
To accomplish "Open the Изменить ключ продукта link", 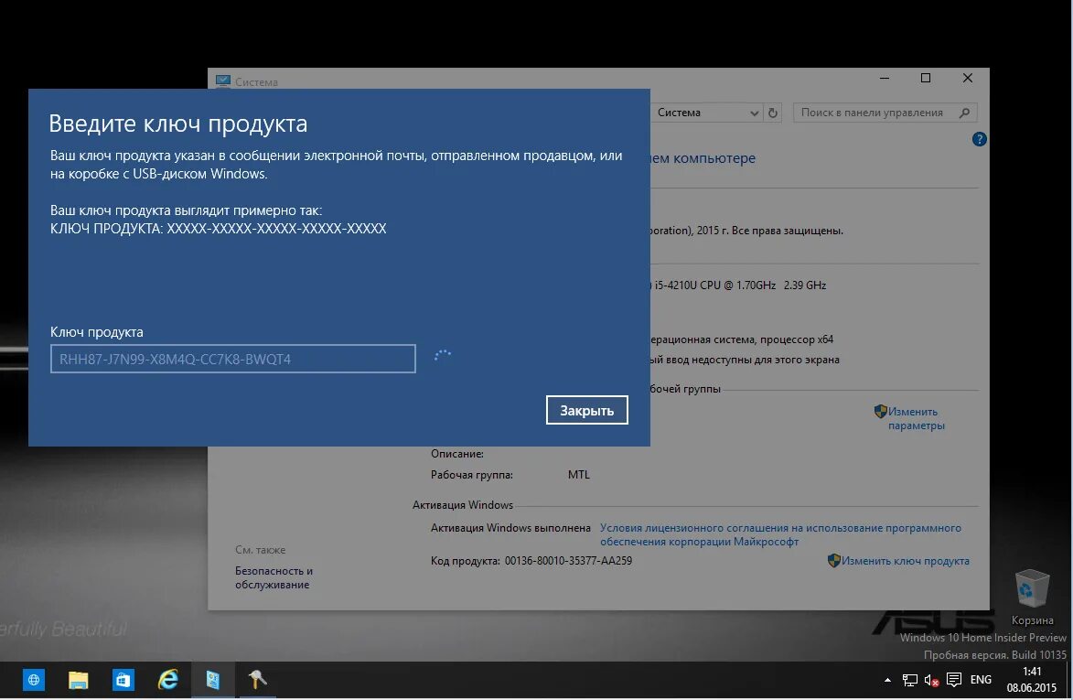I will click(x=905, y=560).
